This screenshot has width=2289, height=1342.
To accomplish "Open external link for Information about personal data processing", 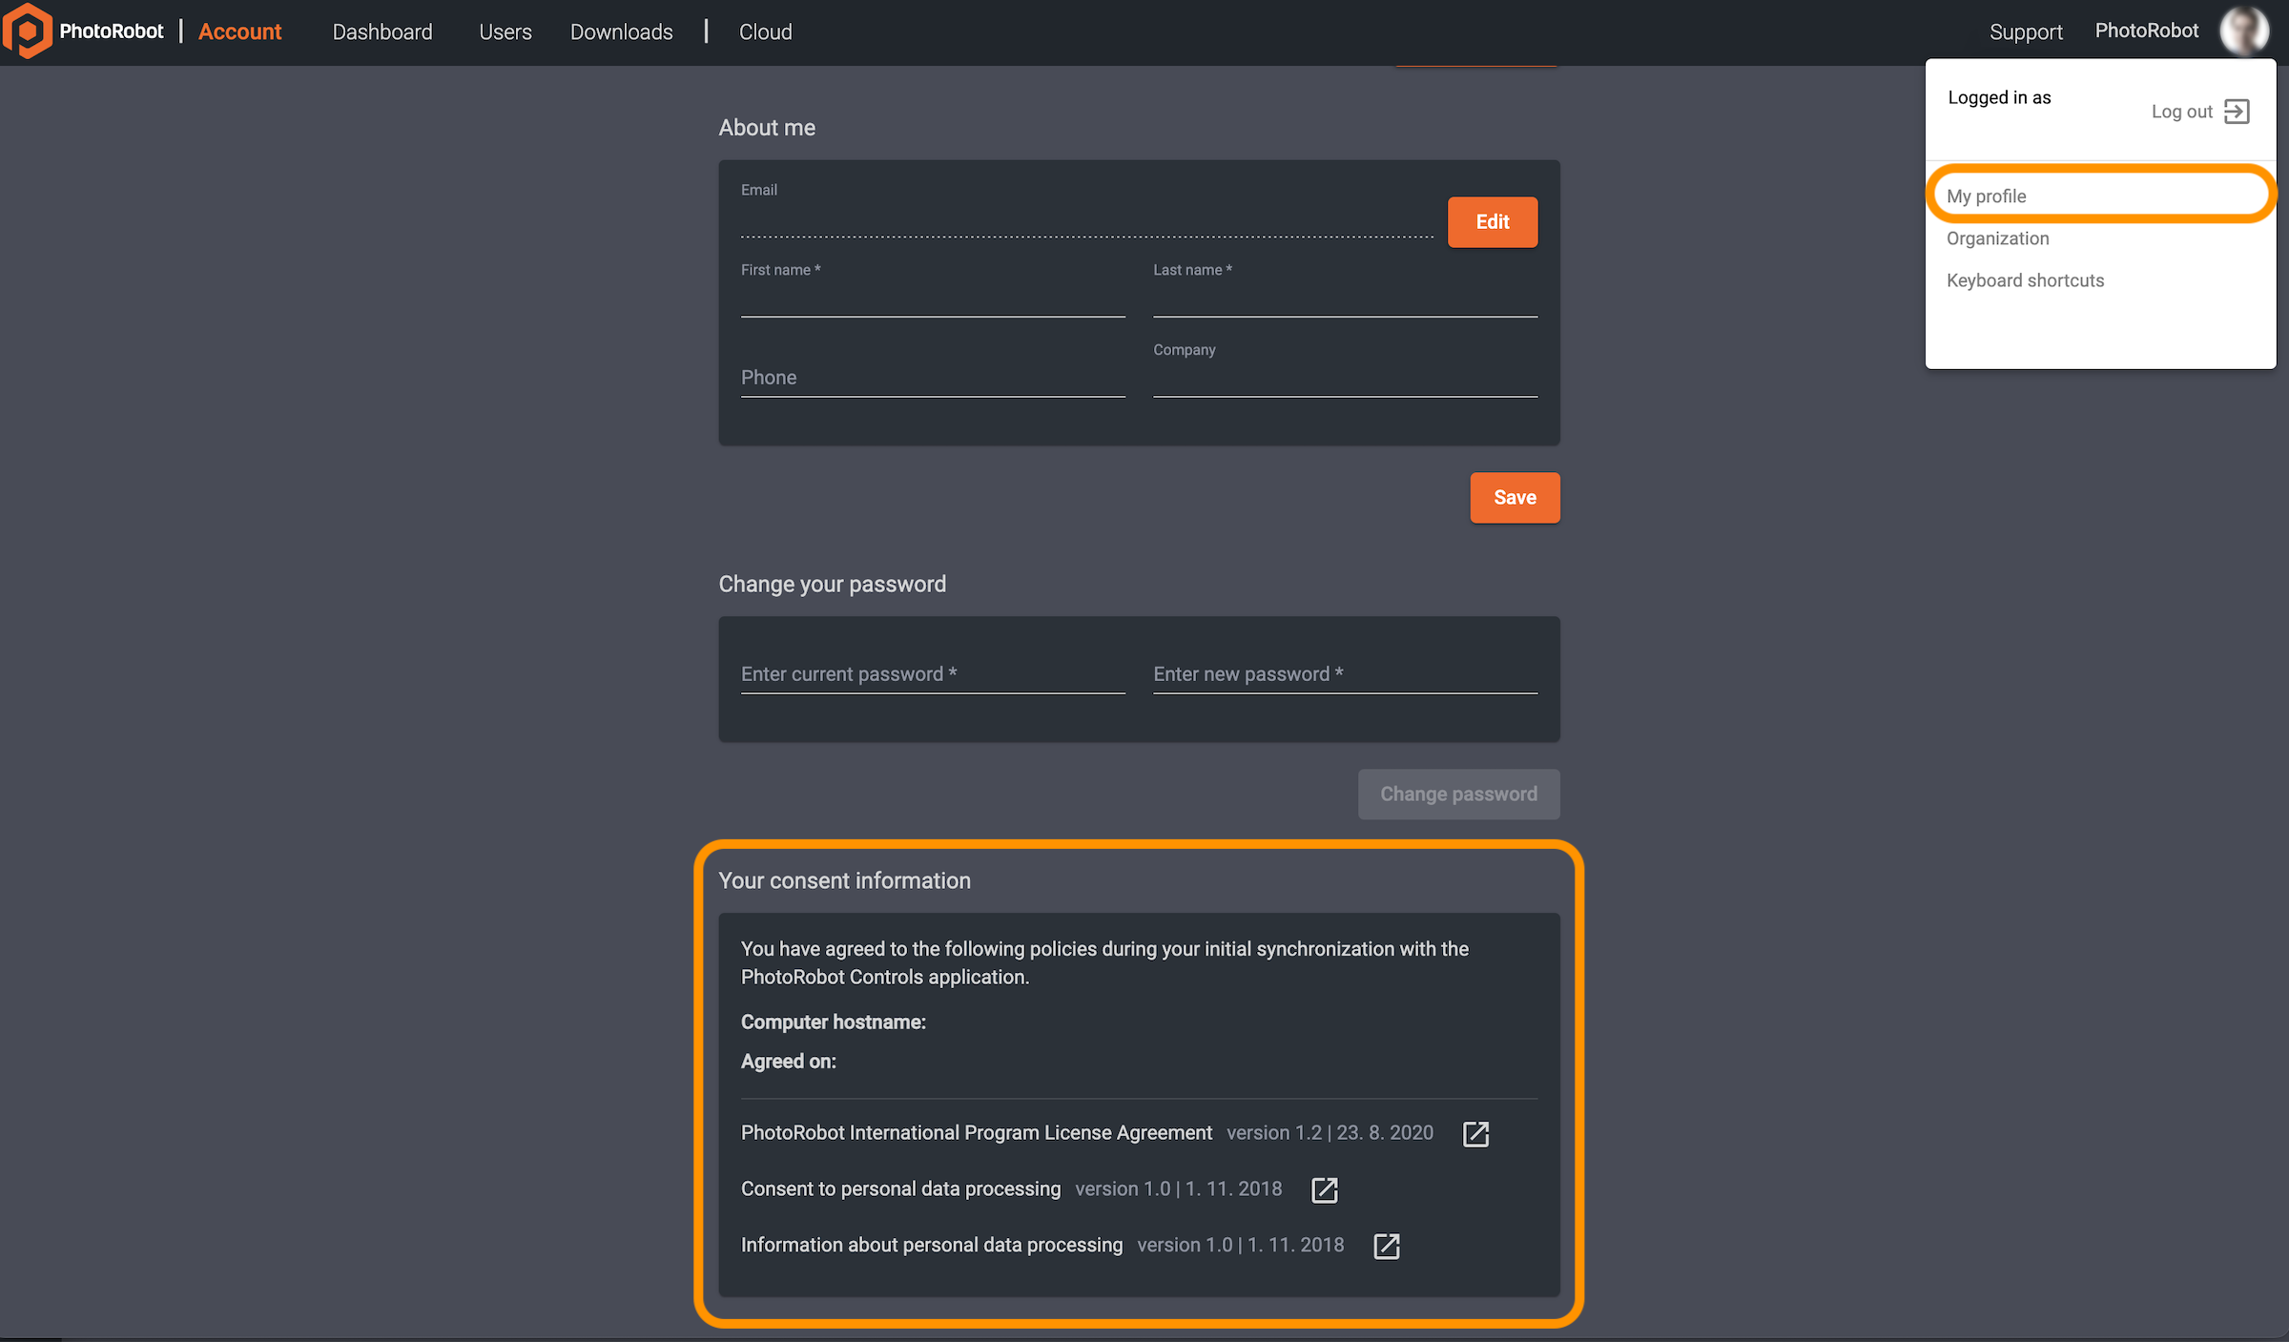I will (x=1387, y=1246).
